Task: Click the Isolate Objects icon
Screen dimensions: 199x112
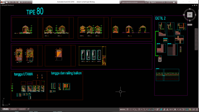Action: point(190,110)
